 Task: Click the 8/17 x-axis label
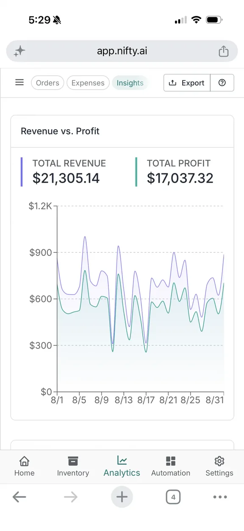pos(146,400)
